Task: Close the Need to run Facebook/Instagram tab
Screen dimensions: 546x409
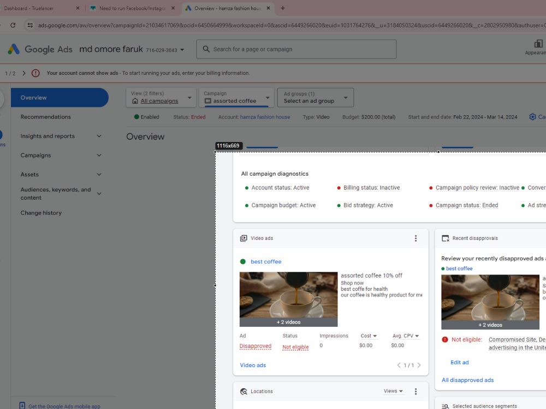Action: click(x=173, y=8)
